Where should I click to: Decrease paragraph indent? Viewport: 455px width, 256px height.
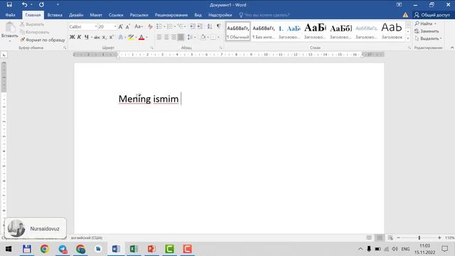pyautogui.click(x=192, y=26)
